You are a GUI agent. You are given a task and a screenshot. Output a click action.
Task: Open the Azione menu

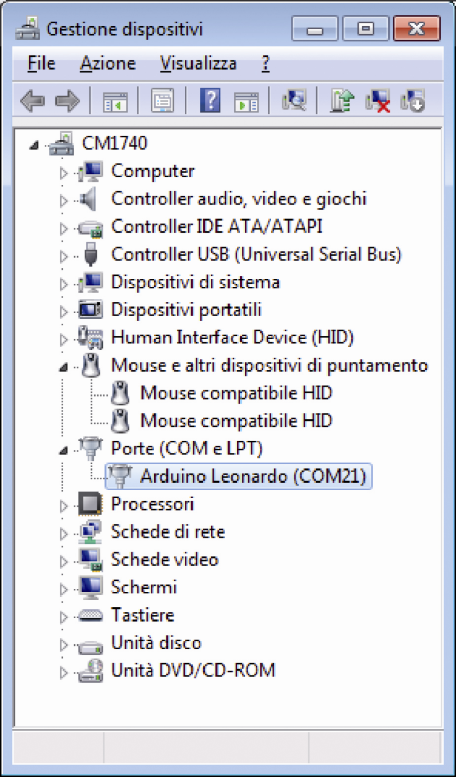108,63
